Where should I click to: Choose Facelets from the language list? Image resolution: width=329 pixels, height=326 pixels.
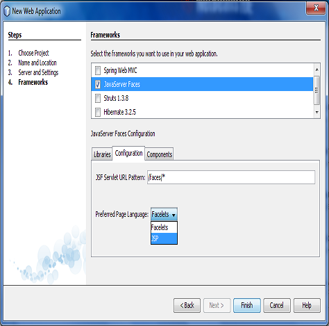click(164, 227)
